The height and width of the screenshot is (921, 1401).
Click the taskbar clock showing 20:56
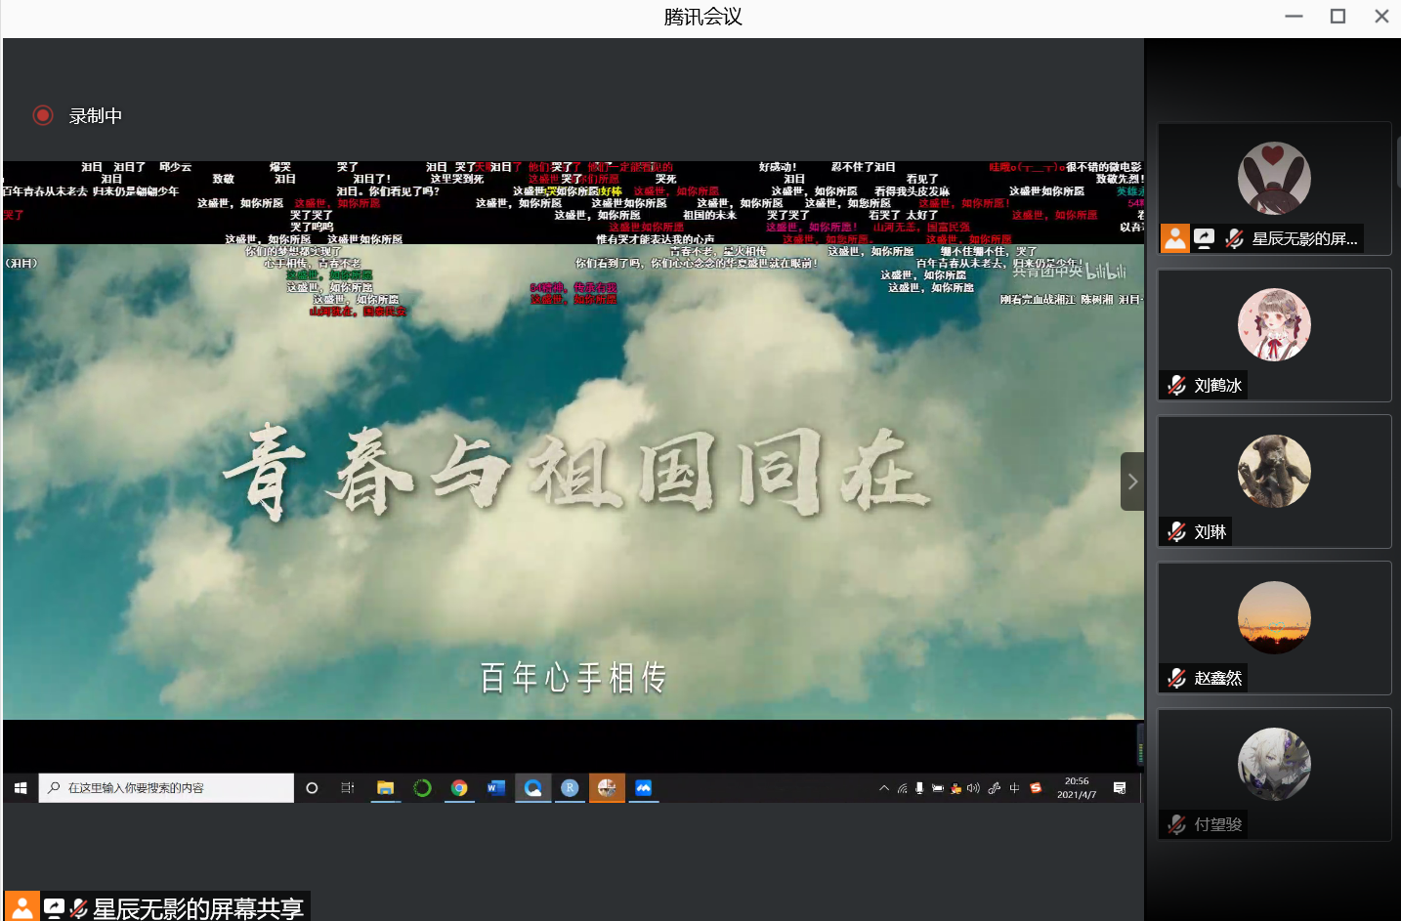[x=1077, y=788]
